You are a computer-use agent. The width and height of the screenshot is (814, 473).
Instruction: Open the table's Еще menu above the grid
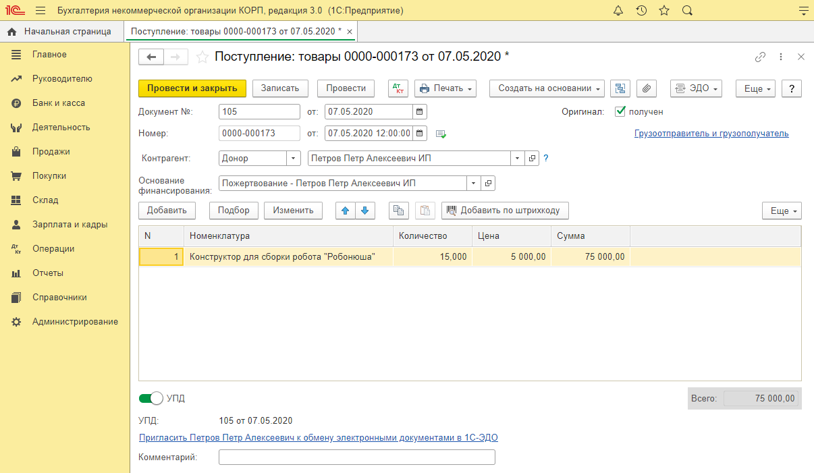782,211
